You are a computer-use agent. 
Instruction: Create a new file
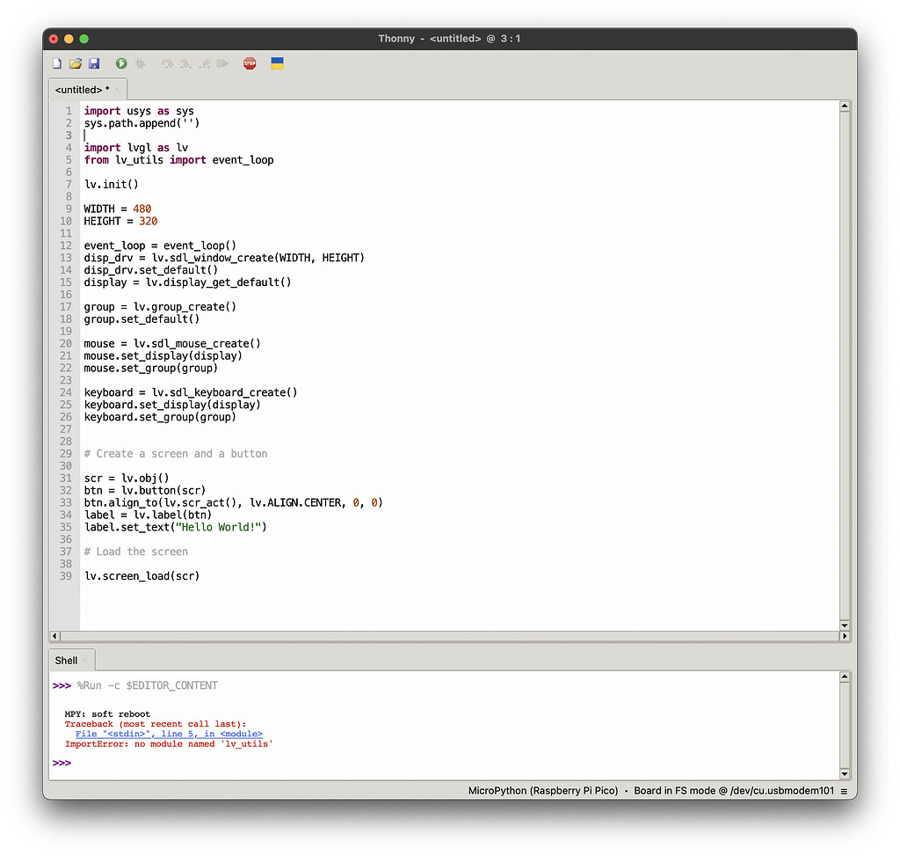56,63
